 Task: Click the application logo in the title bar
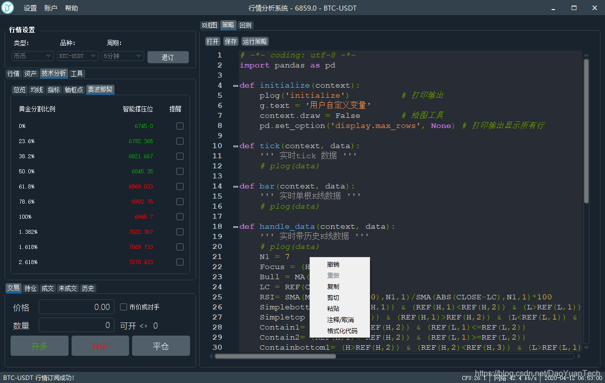(x=7, y=8)
